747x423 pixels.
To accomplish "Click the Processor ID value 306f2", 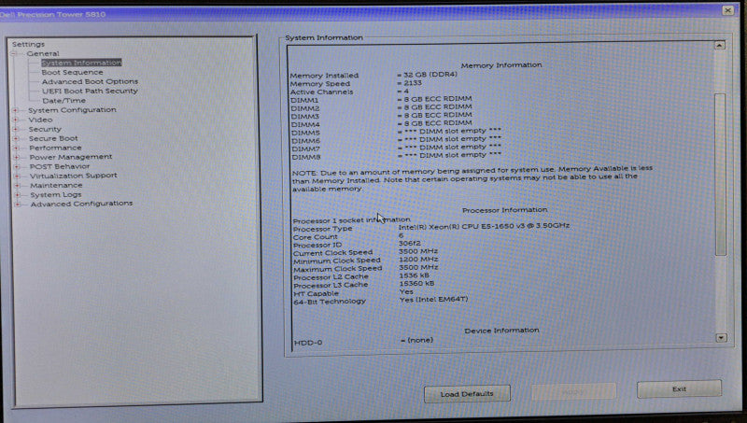I will [409, 244].
